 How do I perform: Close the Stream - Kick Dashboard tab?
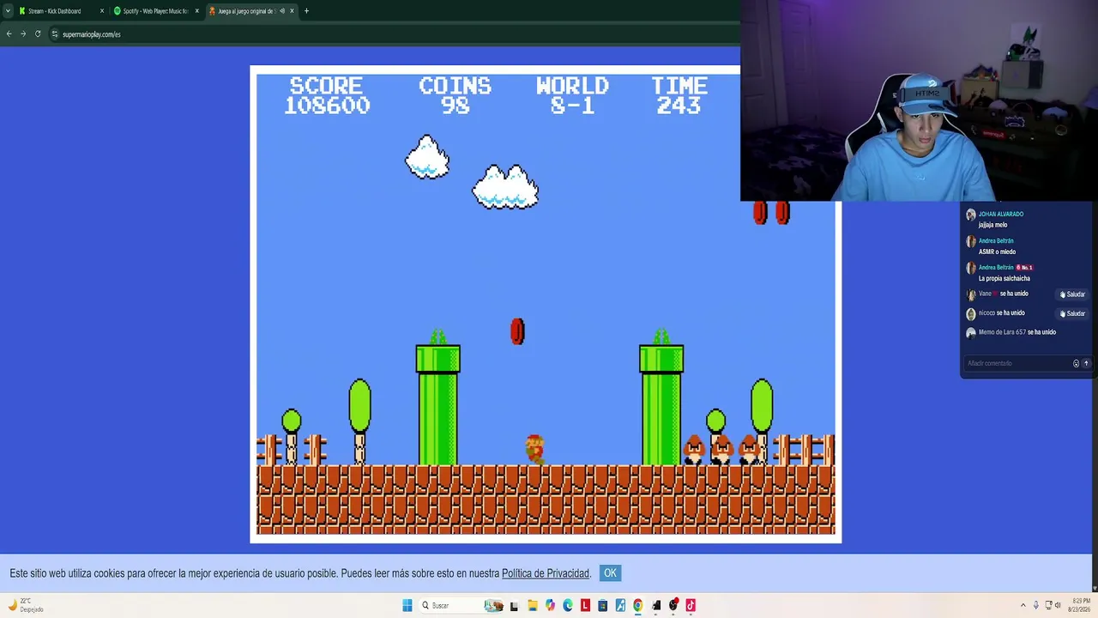coord(102,11)
